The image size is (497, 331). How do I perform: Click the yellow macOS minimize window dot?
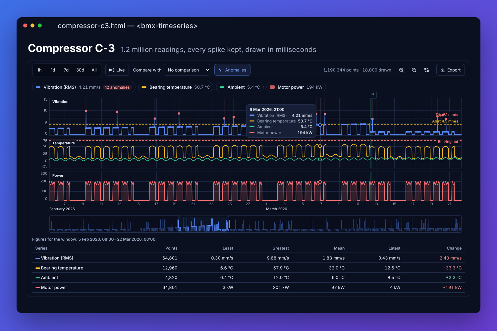pyautogui.click(x=32, y=25)
